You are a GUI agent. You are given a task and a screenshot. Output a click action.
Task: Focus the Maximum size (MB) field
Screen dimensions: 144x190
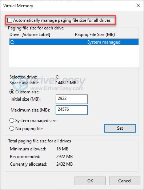click(72, 110)
